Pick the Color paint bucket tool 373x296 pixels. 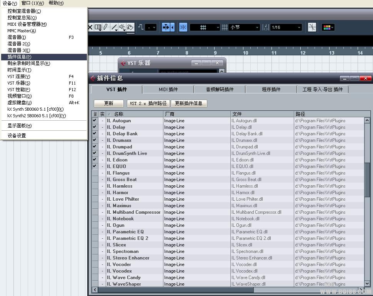click(x=130, y=27)
